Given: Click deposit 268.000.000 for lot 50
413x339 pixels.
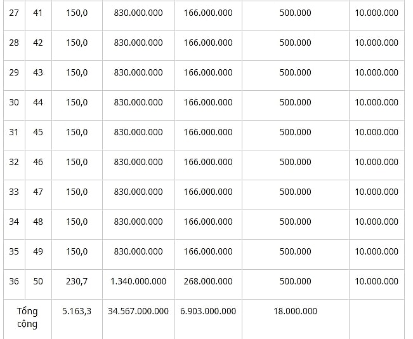Looking at the screenshot, I should coord(208,281).
